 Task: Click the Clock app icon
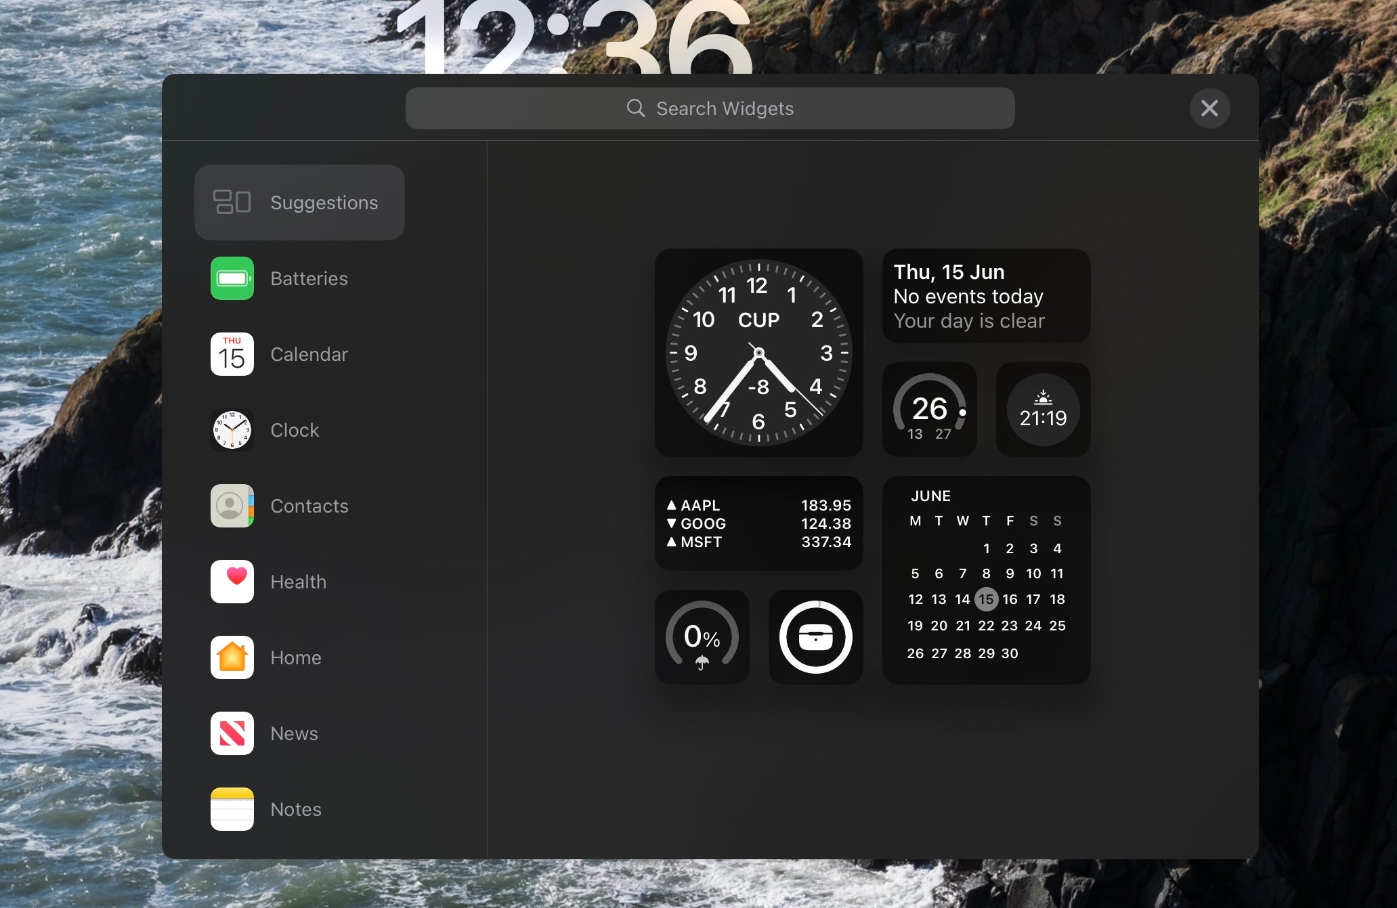[232, 430]
